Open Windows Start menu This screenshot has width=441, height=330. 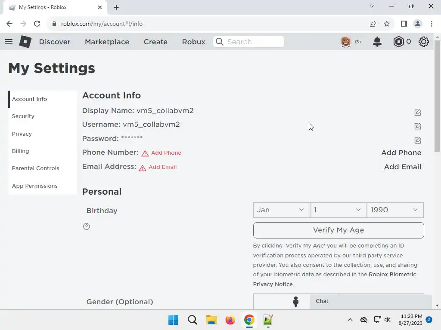(173, 320)
